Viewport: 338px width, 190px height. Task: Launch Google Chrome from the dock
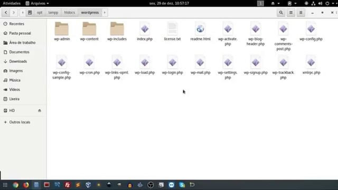[15, 185]
